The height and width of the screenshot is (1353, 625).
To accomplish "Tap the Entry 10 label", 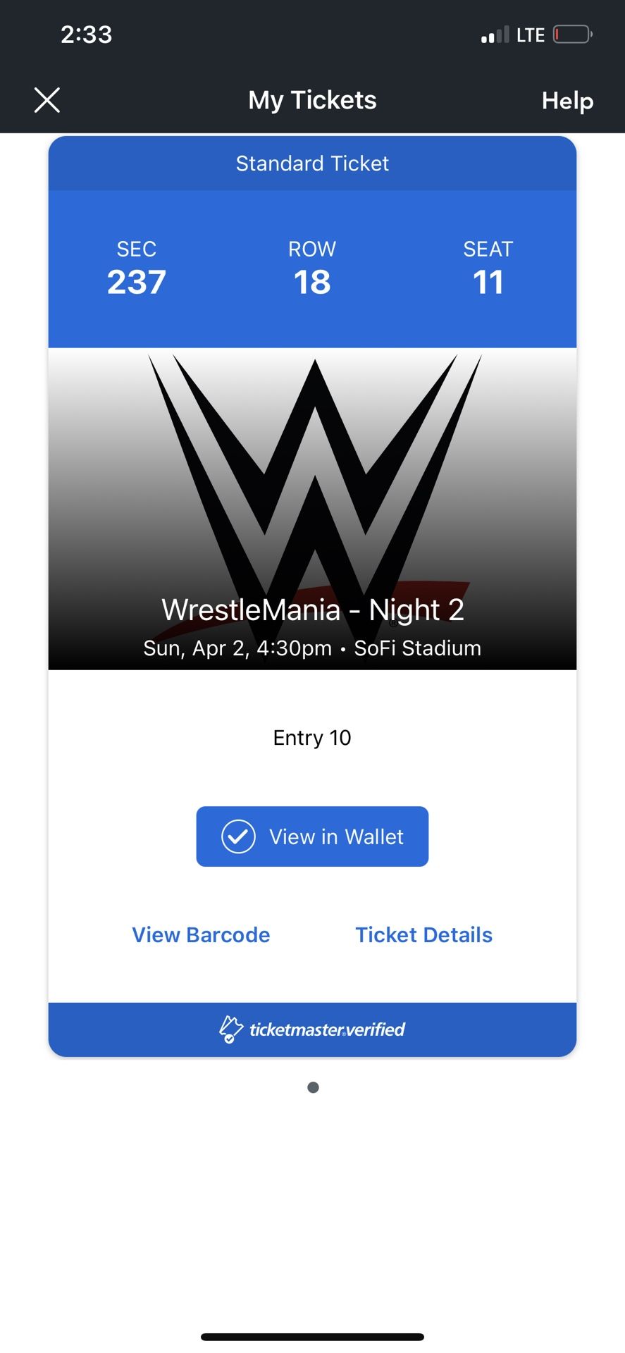I will [x=312, y=738].
